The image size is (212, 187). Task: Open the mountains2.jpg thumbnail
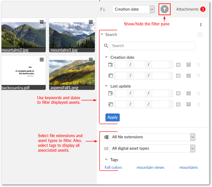[23, 35]
